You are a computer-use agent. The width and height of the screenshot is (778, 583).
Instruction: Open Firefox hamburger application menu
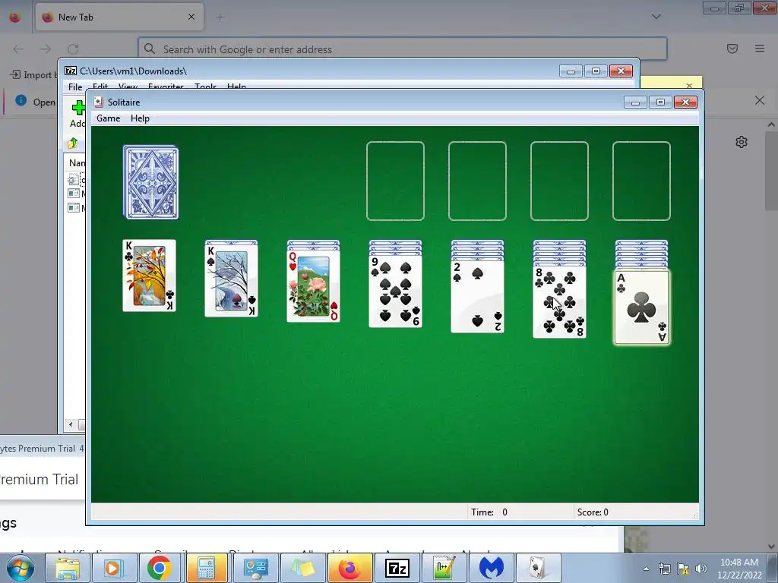[x=760, y=49]
